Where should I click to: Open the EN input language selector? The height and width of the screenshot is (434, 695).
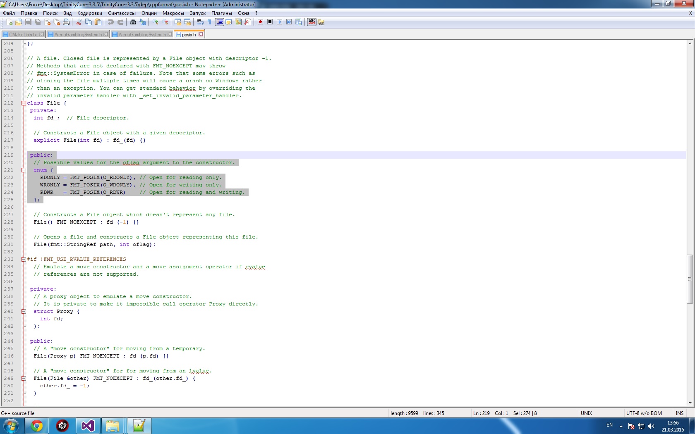tap(609, 425)
